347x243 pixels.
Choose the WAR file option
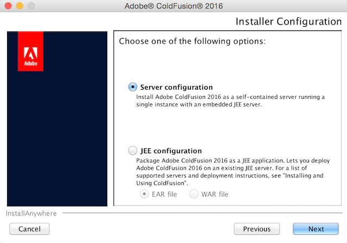click(194, 194)
